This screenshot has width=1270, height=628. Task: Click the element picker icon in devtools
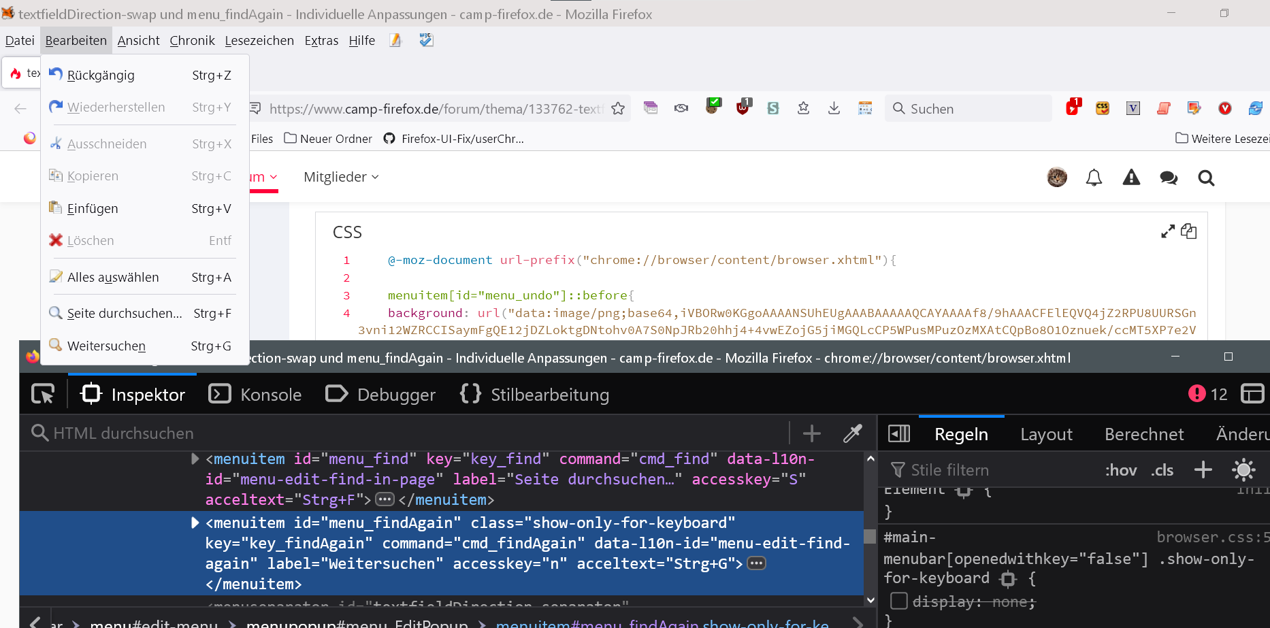tap(43, 394)
